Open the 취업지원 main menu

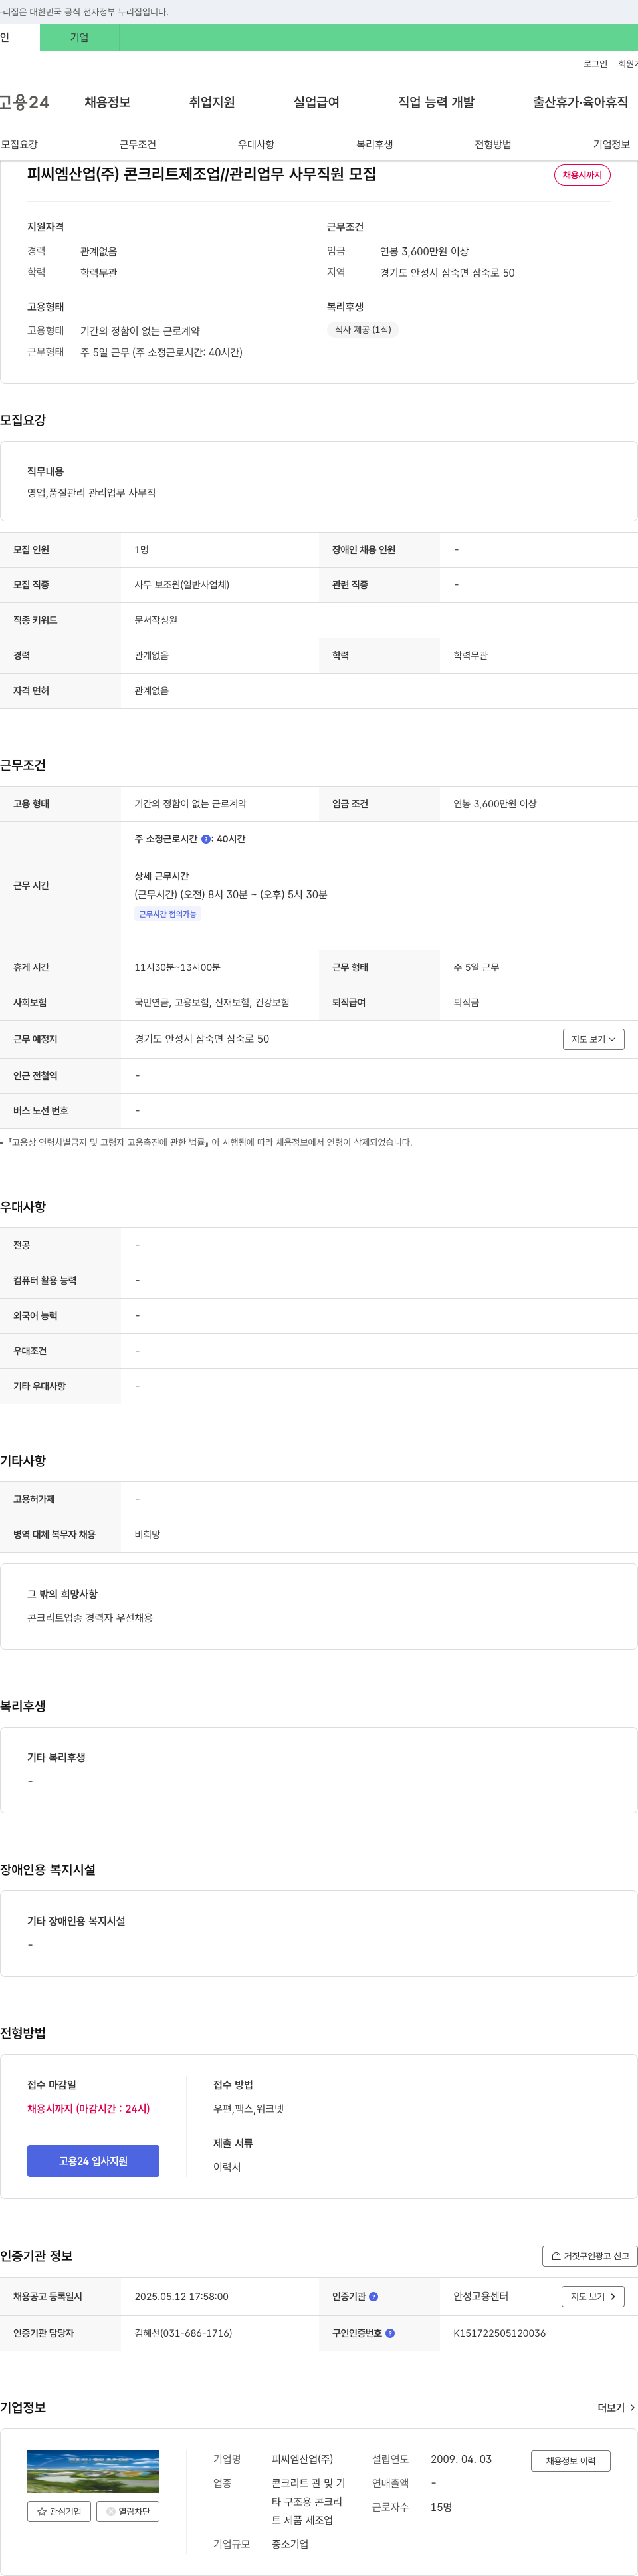(212, 102)
